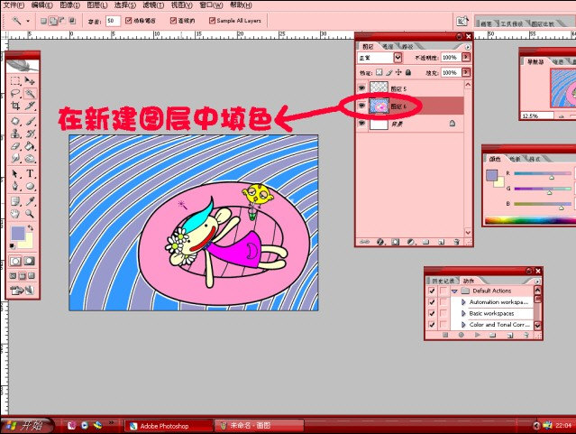
Task: Select the Type tool
Action: point(30,173)
